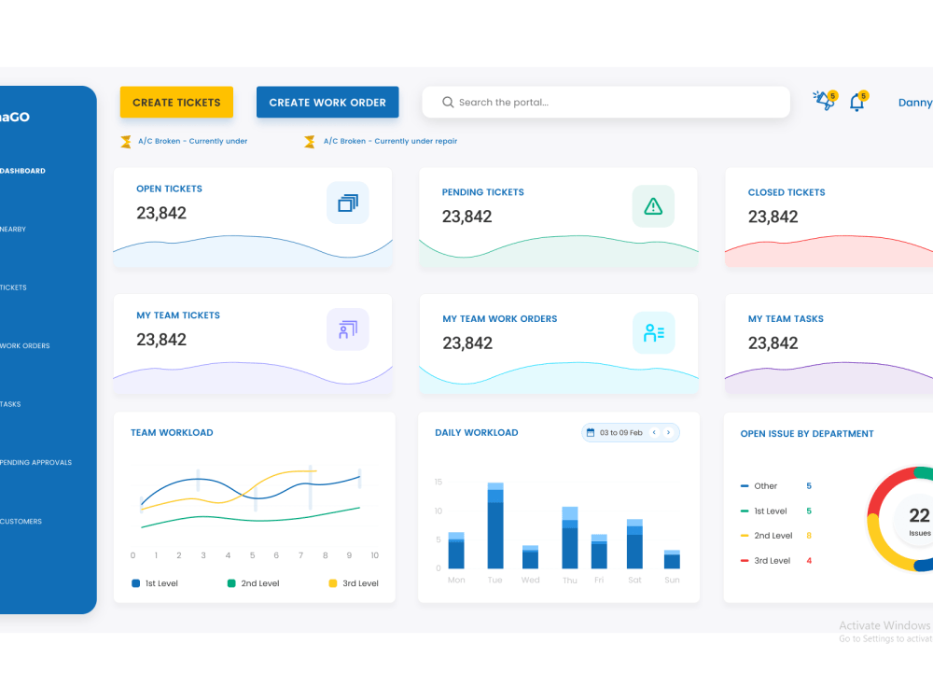Image resolution: width=933 pixels, height=700 pixels.
Task: Open the announcements megaphone icon
Action: coord(825,101)
